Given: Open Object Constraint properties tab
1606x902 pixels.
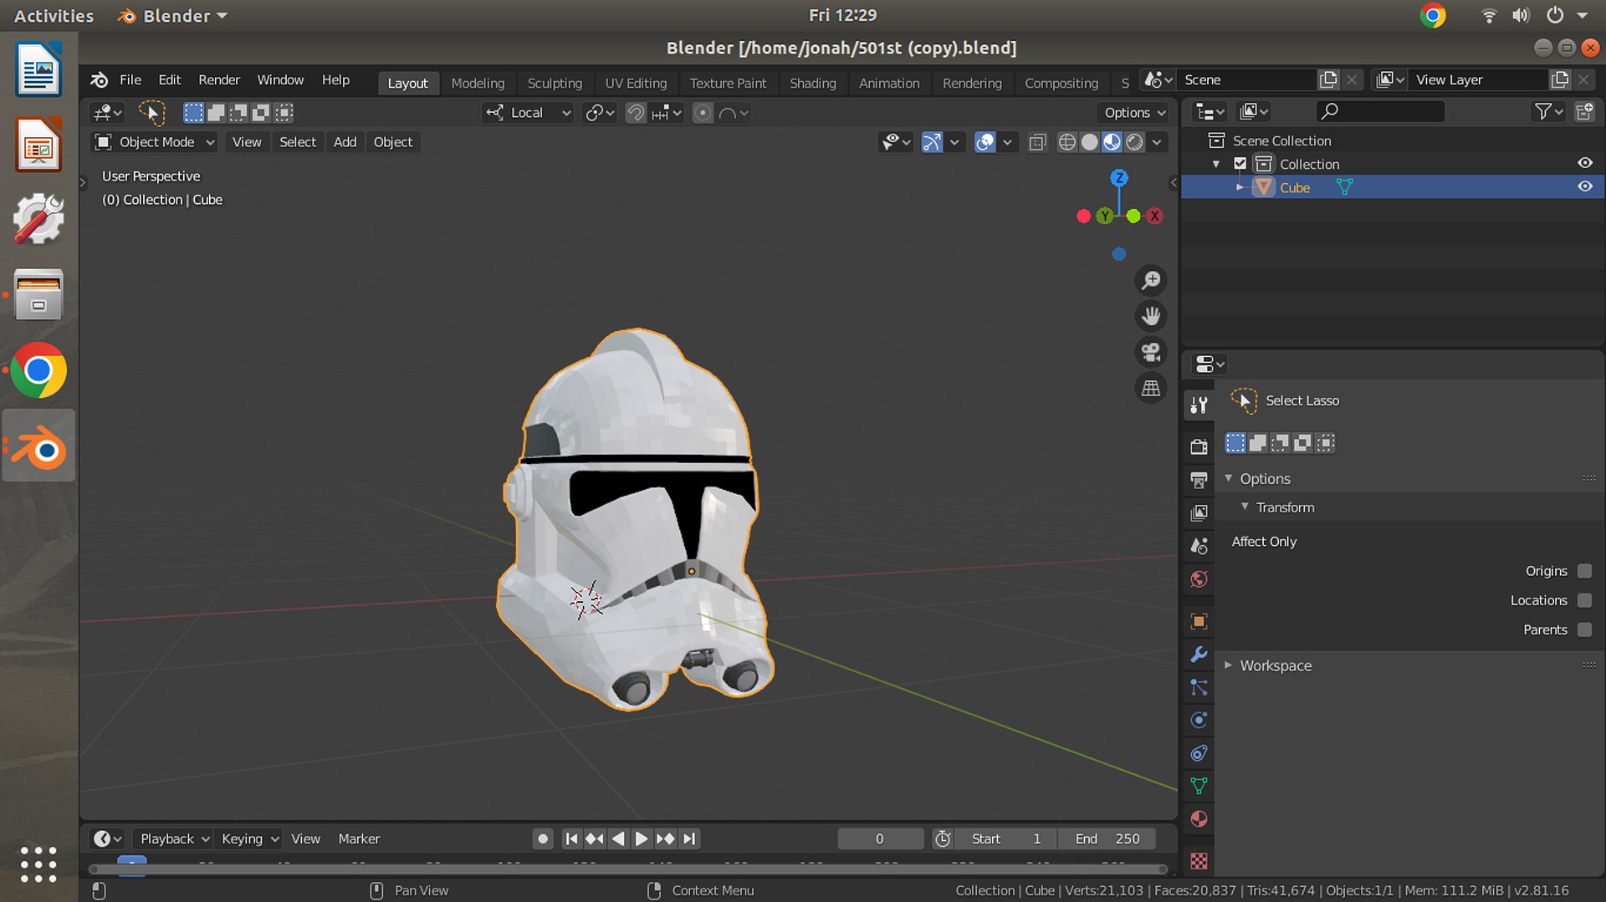Looking at the screenshot, I should tap(1199, 753).
